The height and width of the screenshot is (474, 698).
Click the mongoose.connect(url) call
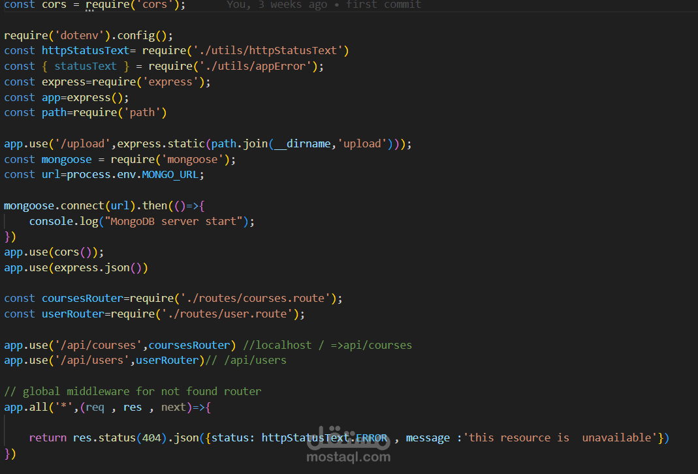coord(69,206)
